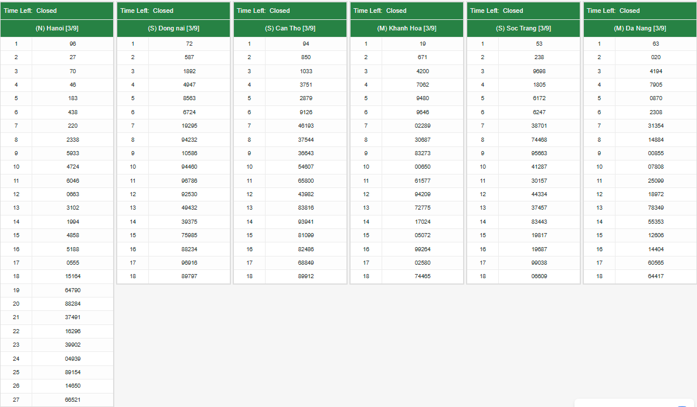
Task: Click Dong nai result 19295
Action: (x=189, y=126)
